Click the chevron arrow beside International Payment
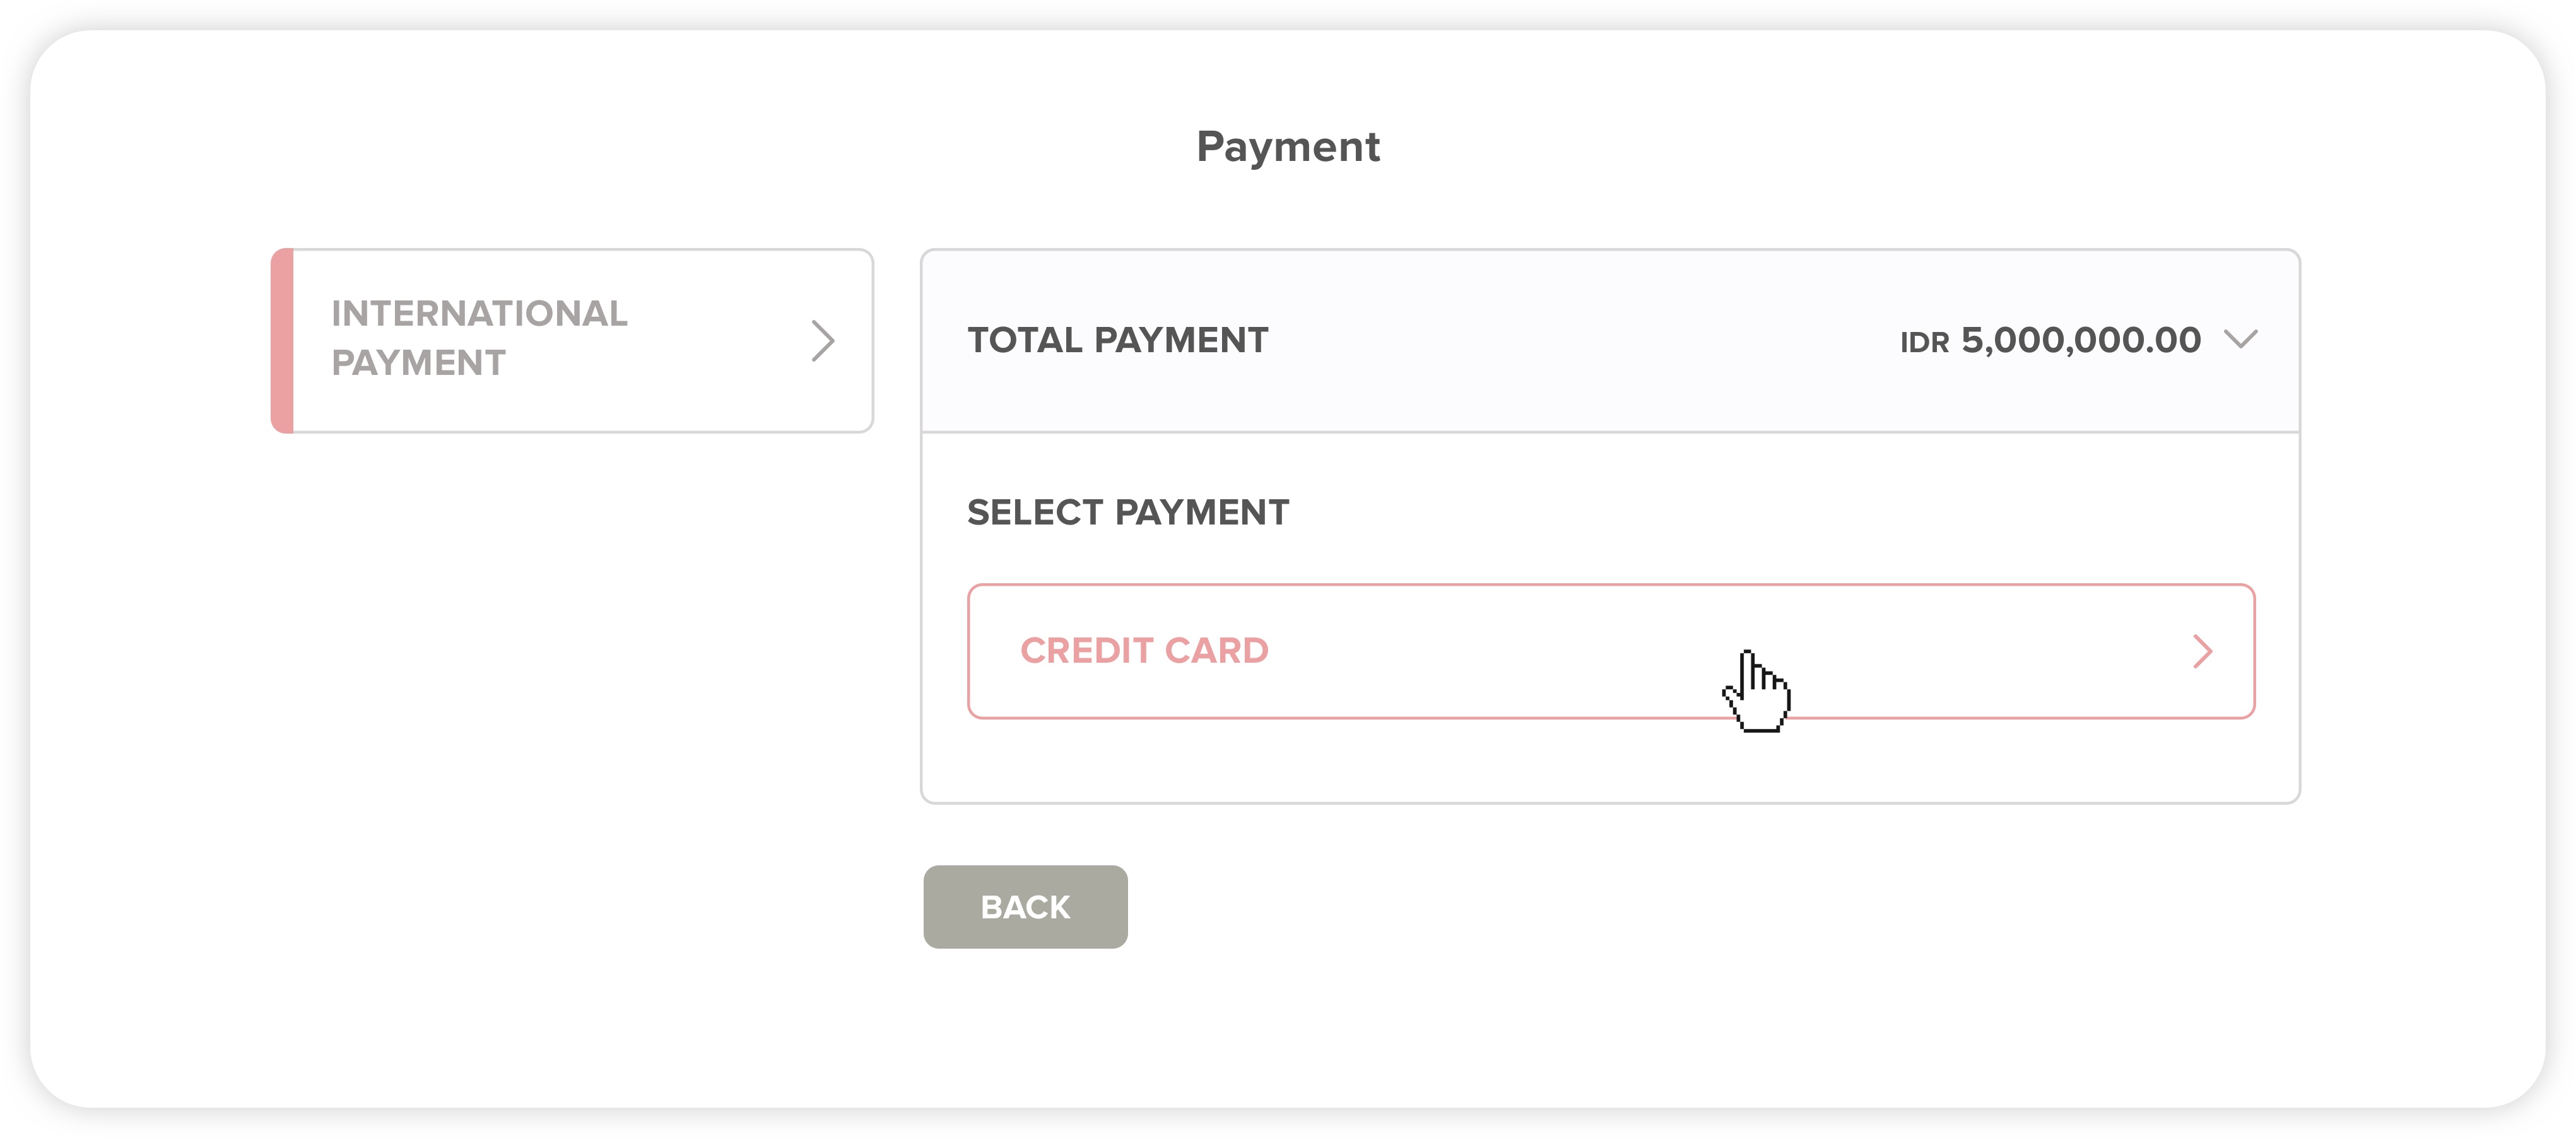This screenshot has height=1138, width=2576. tap(822, 341)
